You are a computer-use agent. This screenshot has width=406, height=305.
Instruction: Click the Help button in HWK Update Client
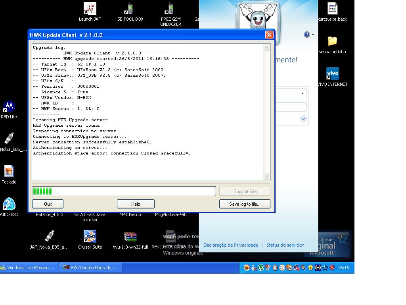[136, 204]
